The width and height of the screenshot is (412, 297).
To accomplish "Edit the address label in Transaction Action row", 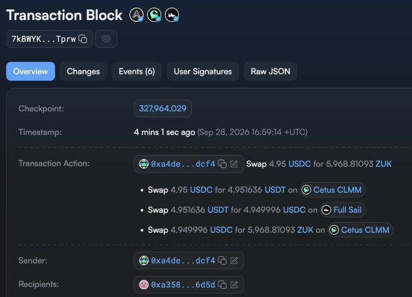I will click(234, 164).
